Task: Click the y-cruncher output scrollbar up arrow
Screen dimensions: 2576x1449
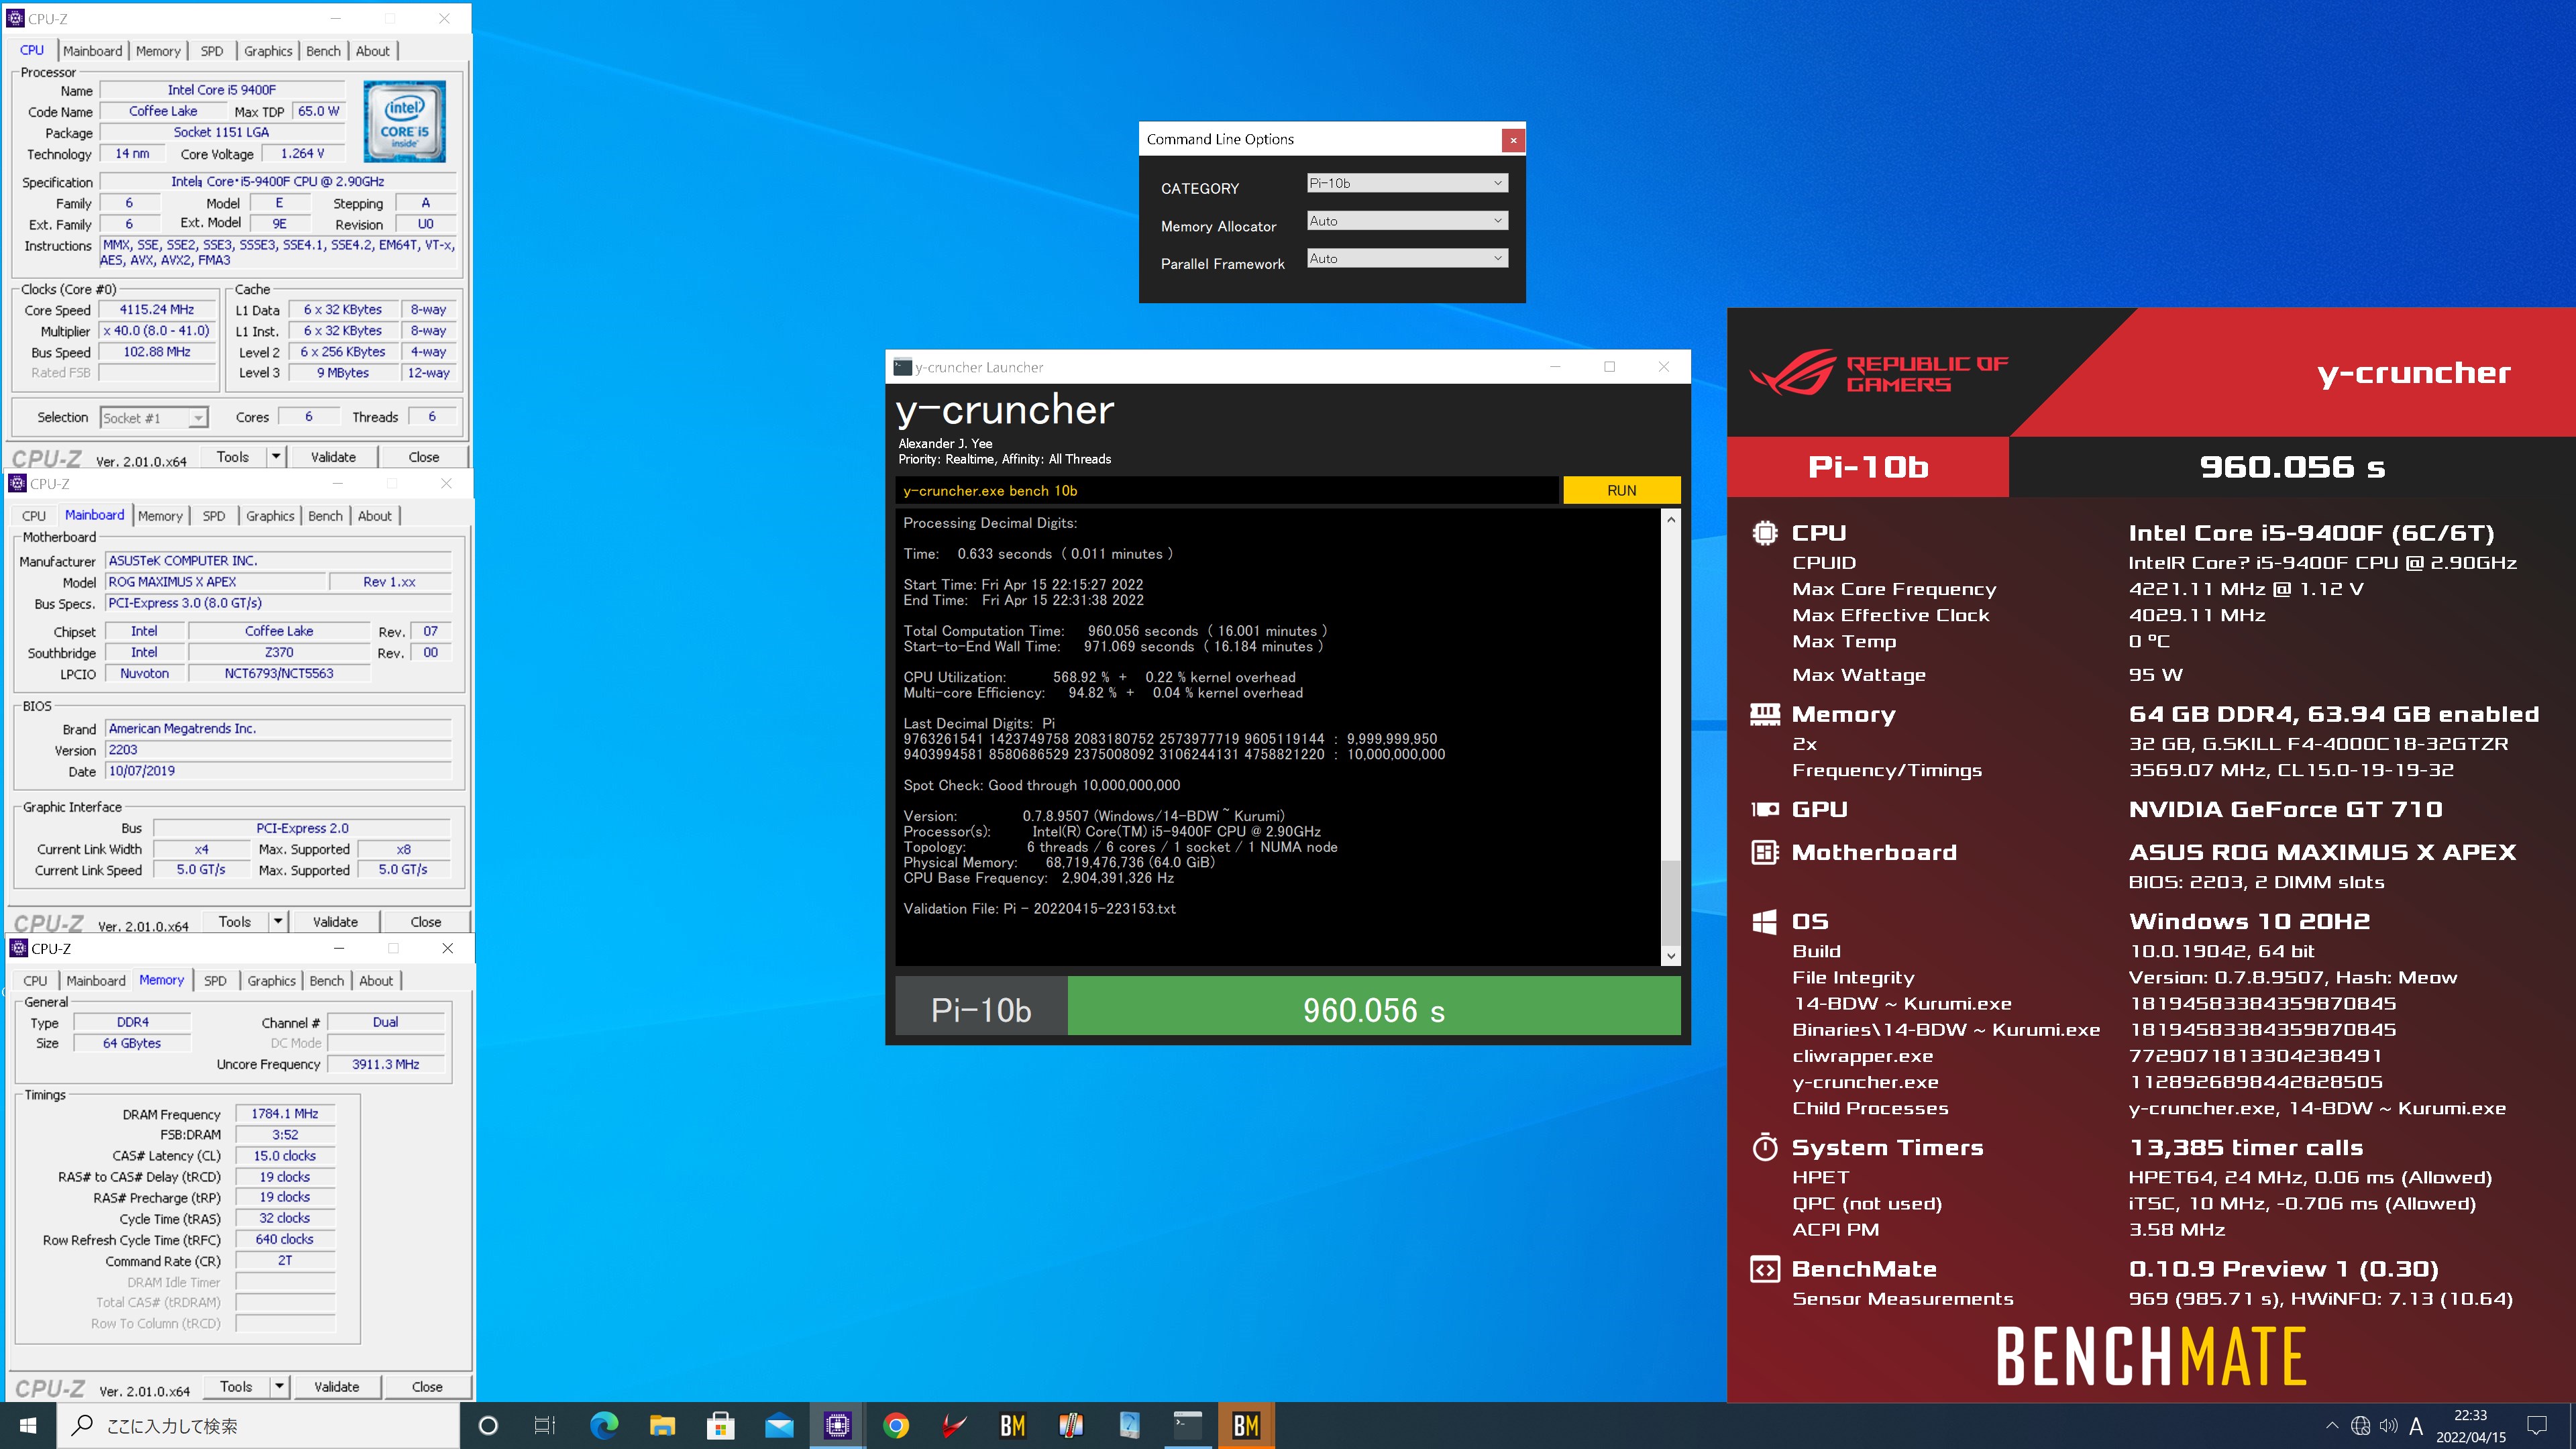Action: (1670, 520)
